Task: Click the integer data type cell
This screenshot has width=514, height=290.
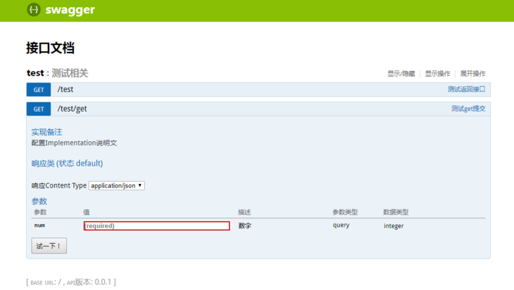Action: point(394,226)
